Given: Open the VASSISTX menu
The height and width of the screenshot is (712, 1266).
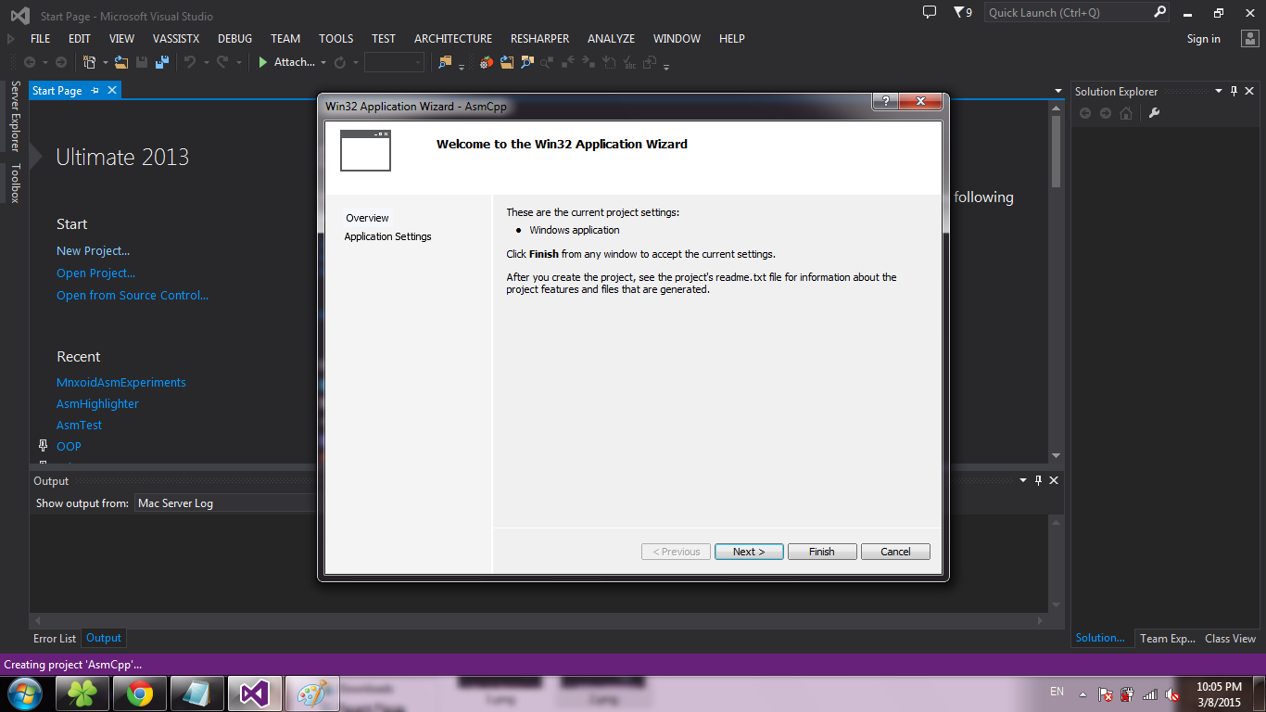Looking at the screenshot, I should [175, 38].
